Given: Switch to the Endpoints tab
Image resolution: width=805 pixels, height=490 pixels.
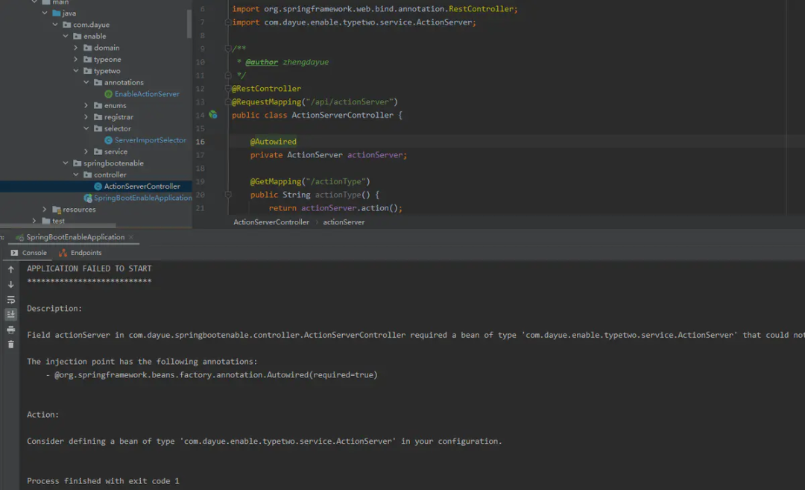Looking at the screenshot, I should [x=85, y=253].
